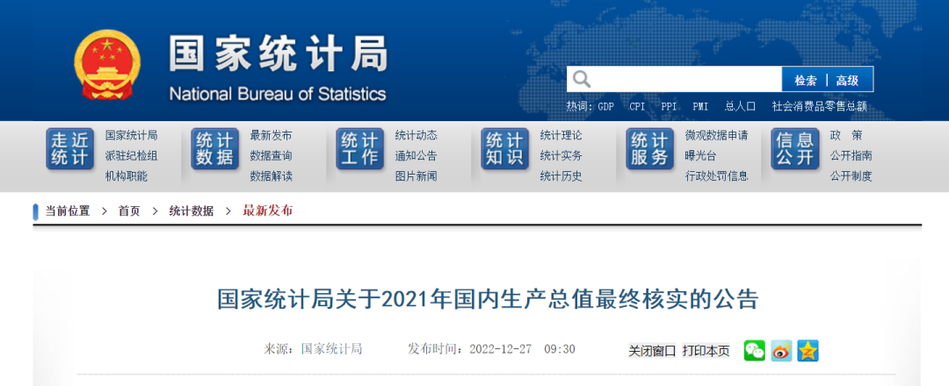Image resolution: width=949 pixels, height=386 pixels.
Task: Open 通知公告 menu item
Action: click(417, 155)
